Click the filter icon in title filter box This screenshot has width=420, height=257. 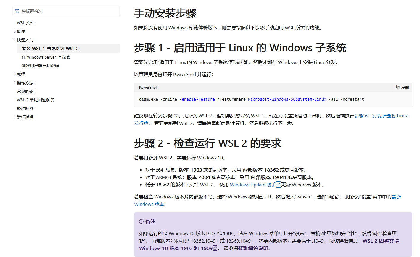pyautogui.click(x=17, y=11)
